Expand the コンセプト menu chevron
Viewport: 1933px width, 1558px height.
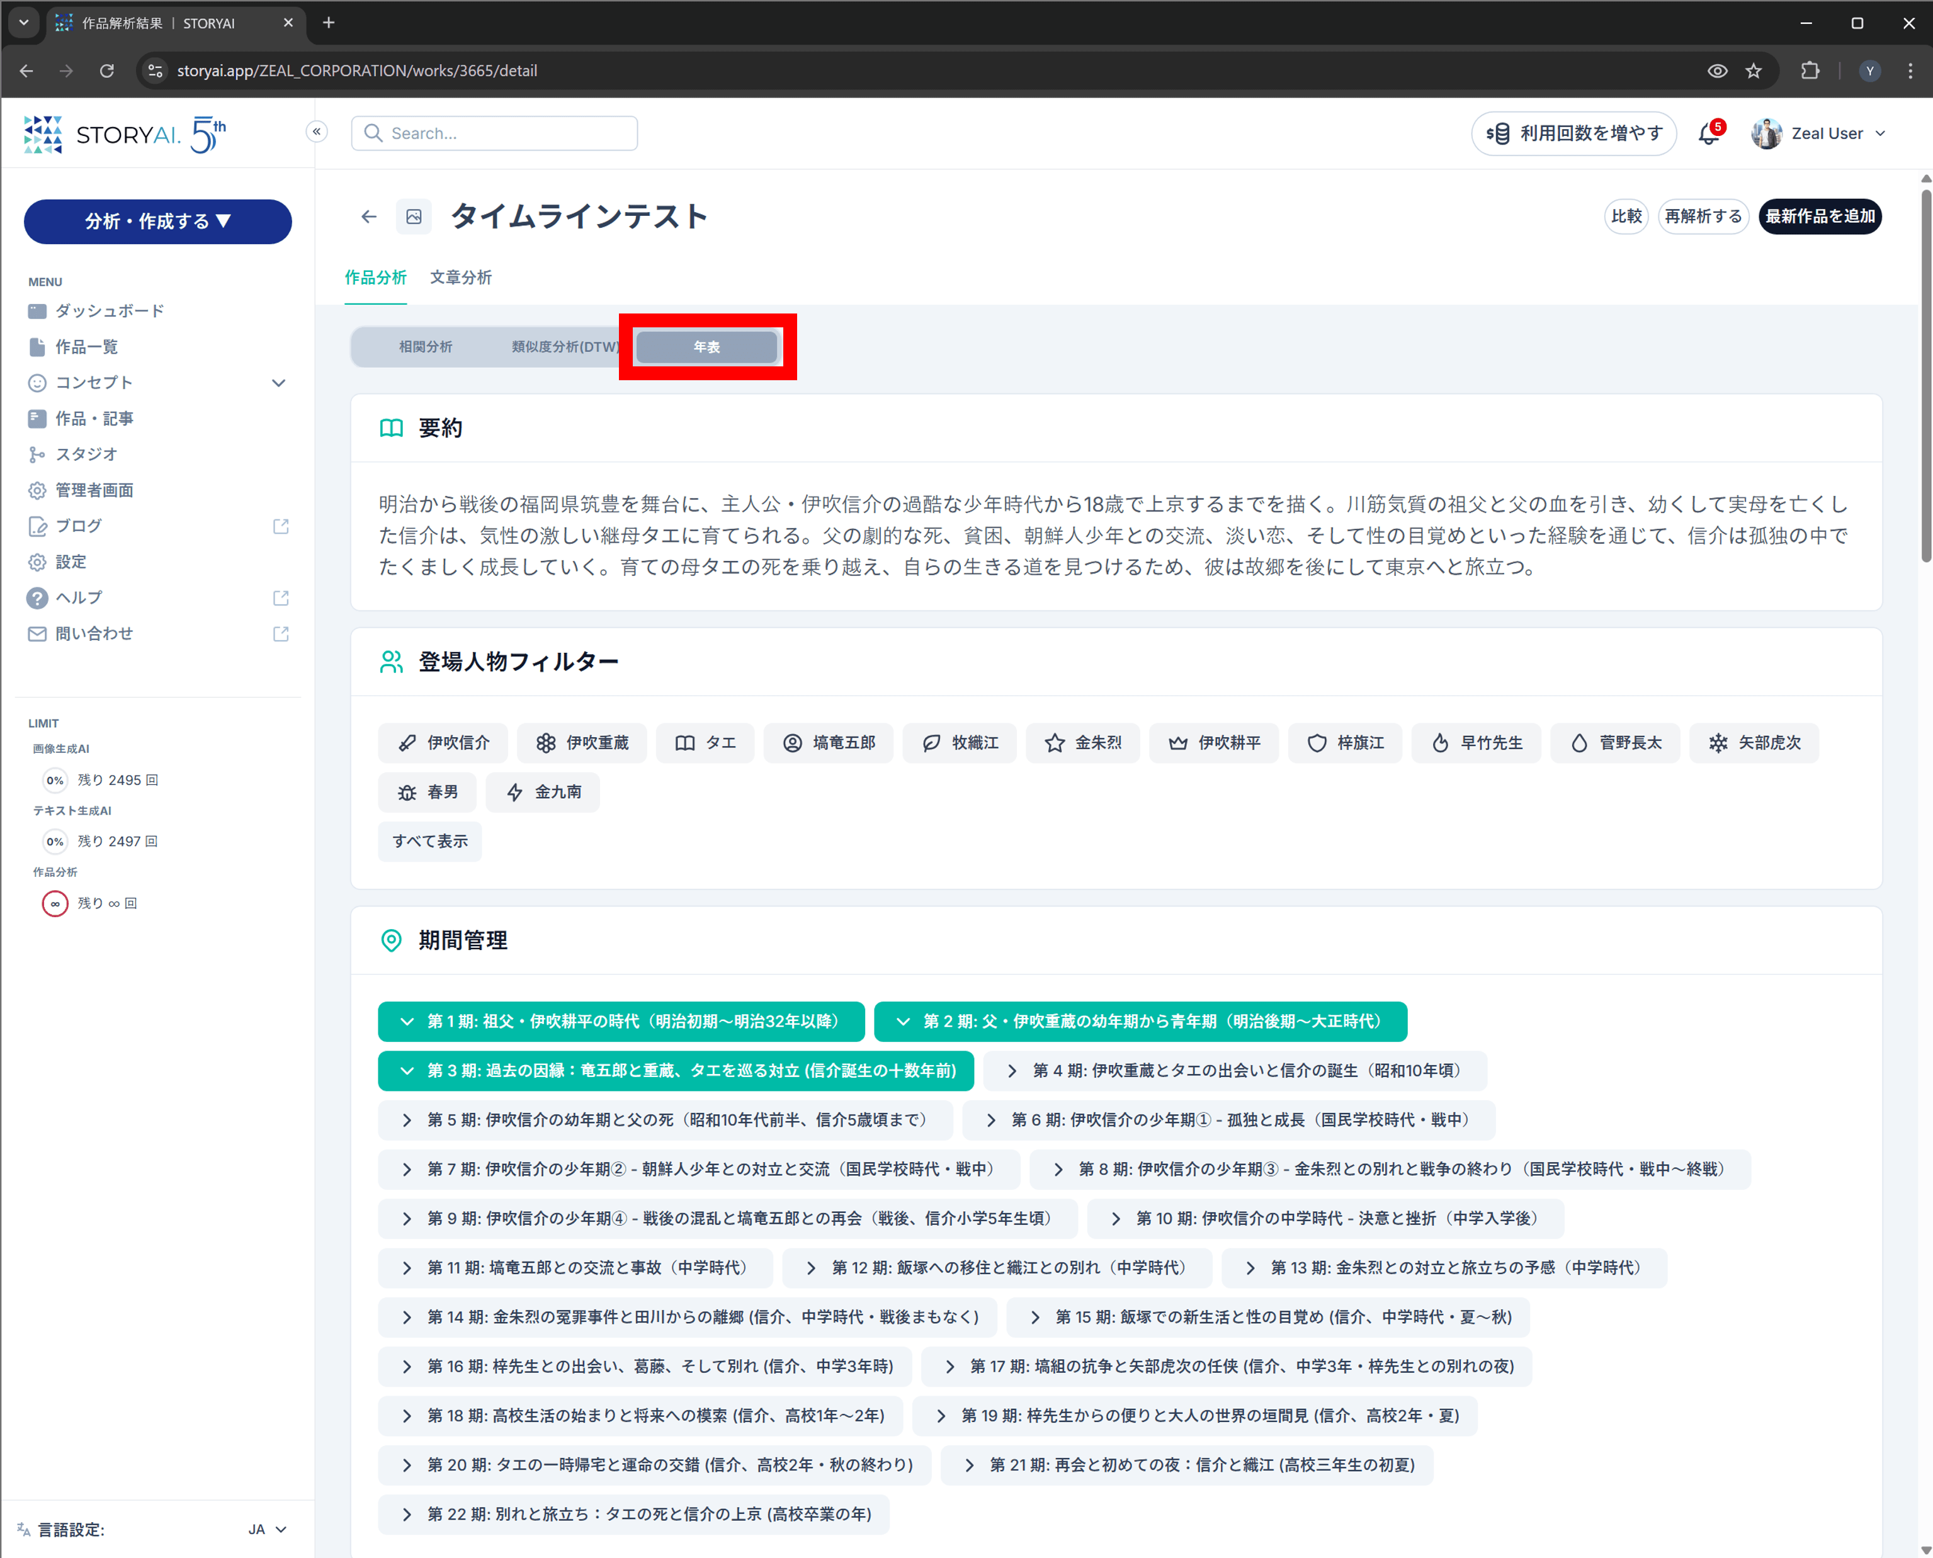[x=278, y=383]
